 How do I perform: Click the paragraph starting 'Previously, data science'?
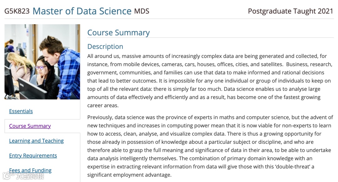click(x=210, y=146)
